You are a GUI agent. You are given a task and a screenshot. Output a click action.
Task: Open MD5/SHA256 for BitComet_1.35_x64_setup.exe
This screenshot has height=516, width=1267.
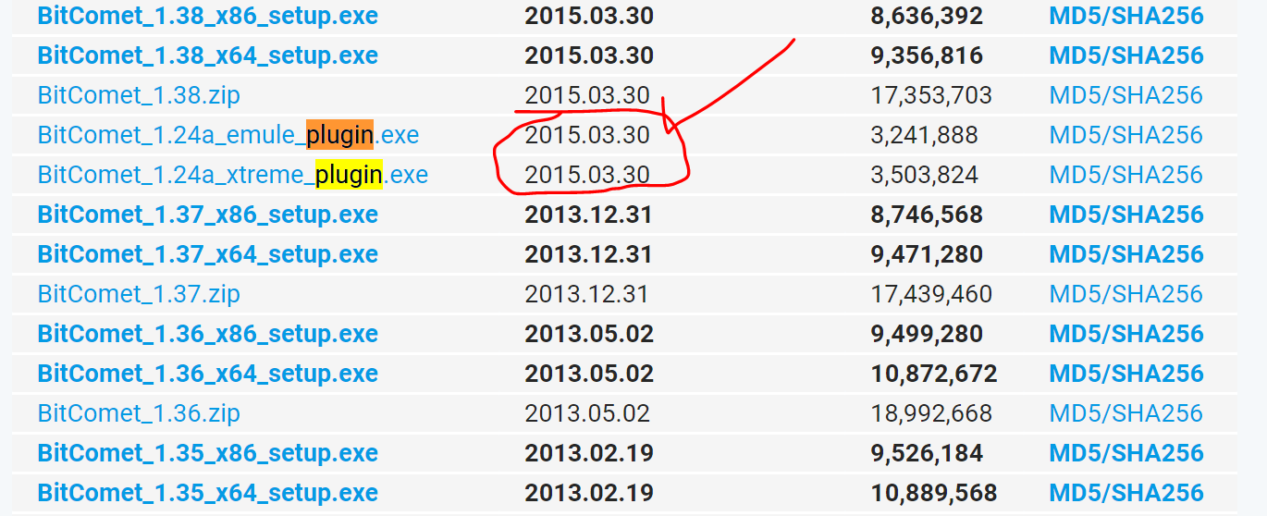click(1126, 493)
